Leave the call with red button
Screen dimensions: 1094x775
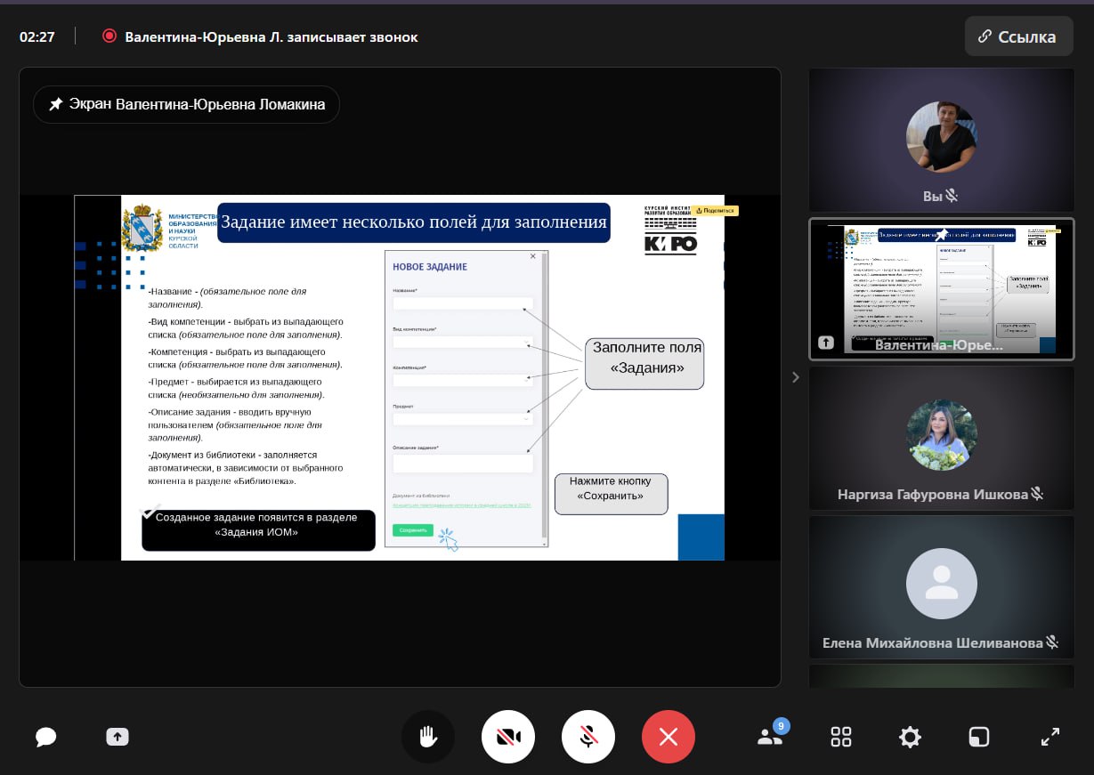(669, 737)
